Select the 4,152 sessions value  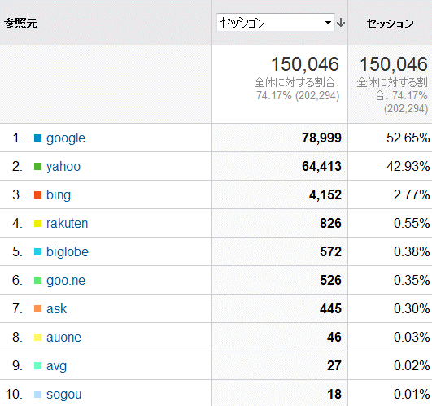(325, 195)
